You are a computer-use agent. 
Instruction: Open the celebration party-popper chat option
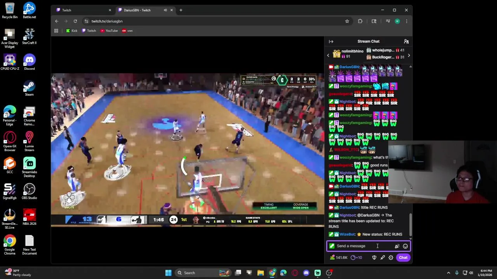pos(397,246)
